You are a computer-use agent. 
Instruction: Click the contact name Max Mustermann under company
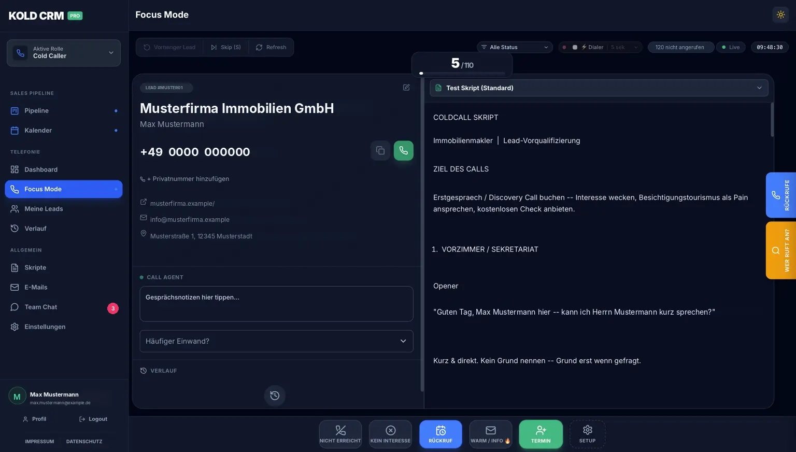click(x=172, y=124)
